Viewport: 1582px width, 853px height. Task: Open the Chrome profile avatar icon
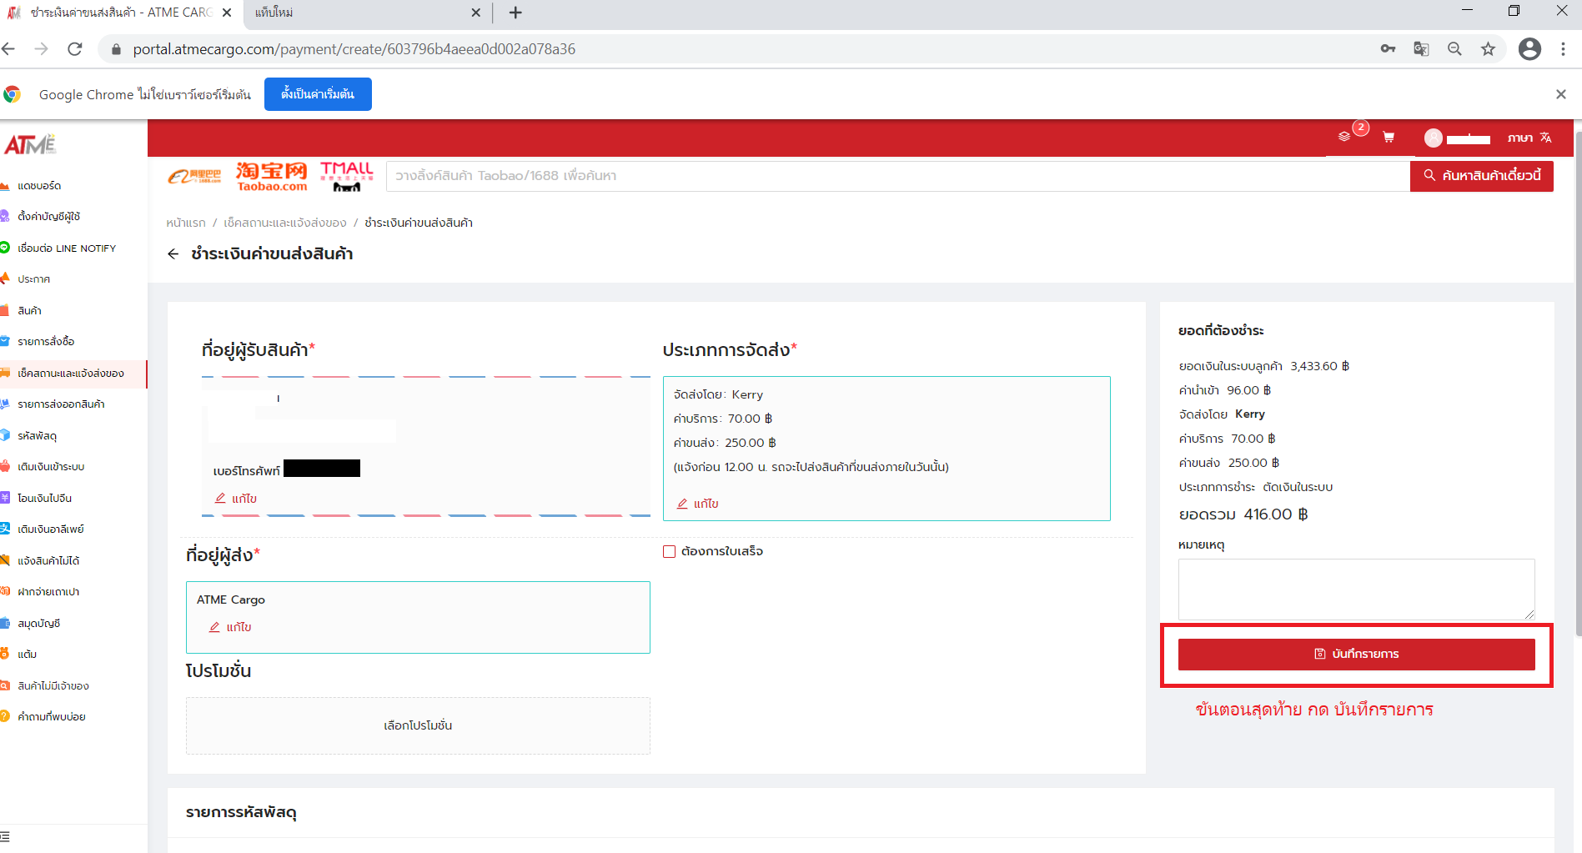(x=1529, y=49)
